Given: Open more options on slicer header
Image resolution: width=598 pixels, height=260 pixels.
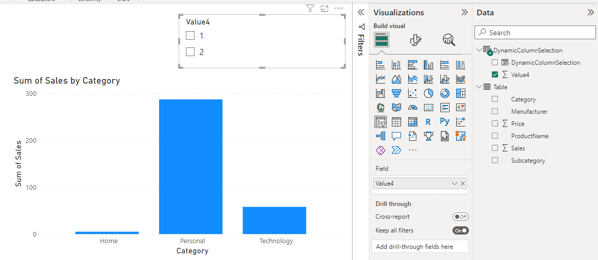Looking at the screenshot, I should point(339,8).
